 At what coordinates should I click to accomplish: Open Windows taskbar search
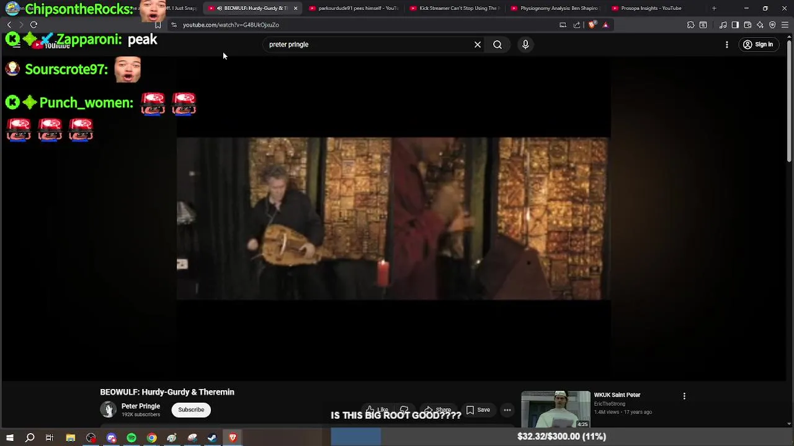[x=30, y=438]
